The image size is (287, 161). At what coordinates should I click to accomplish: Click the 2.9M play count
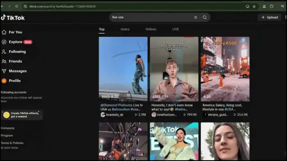[x=140, y=115]
